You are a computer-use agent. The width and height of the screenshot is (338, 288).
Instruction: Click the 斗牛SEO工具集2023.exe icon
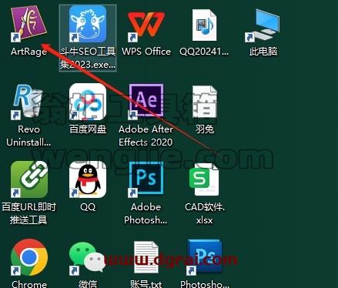click(88, 24)
